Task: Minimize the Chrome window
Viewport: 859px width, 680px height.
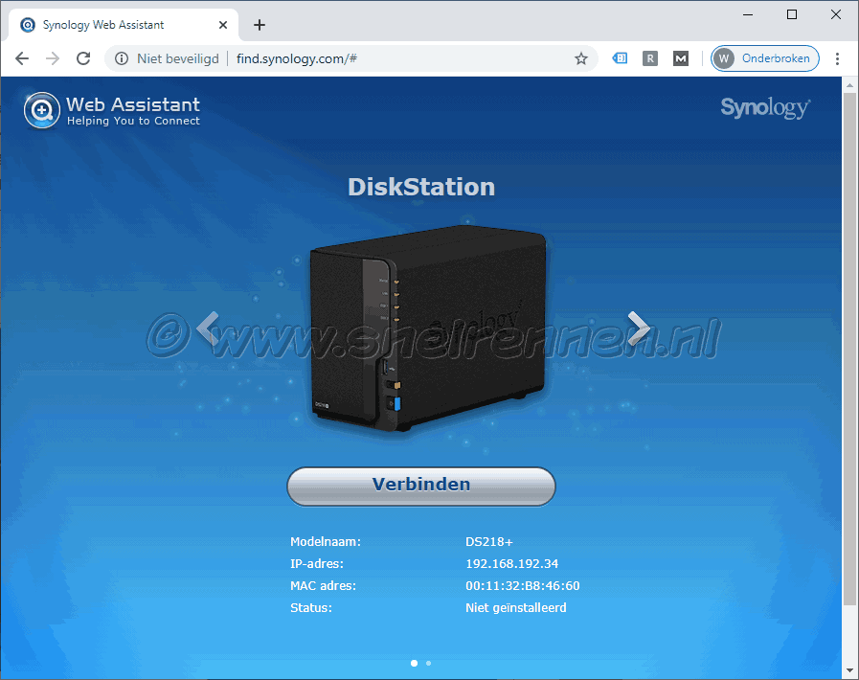Action: tap(748, 14)
